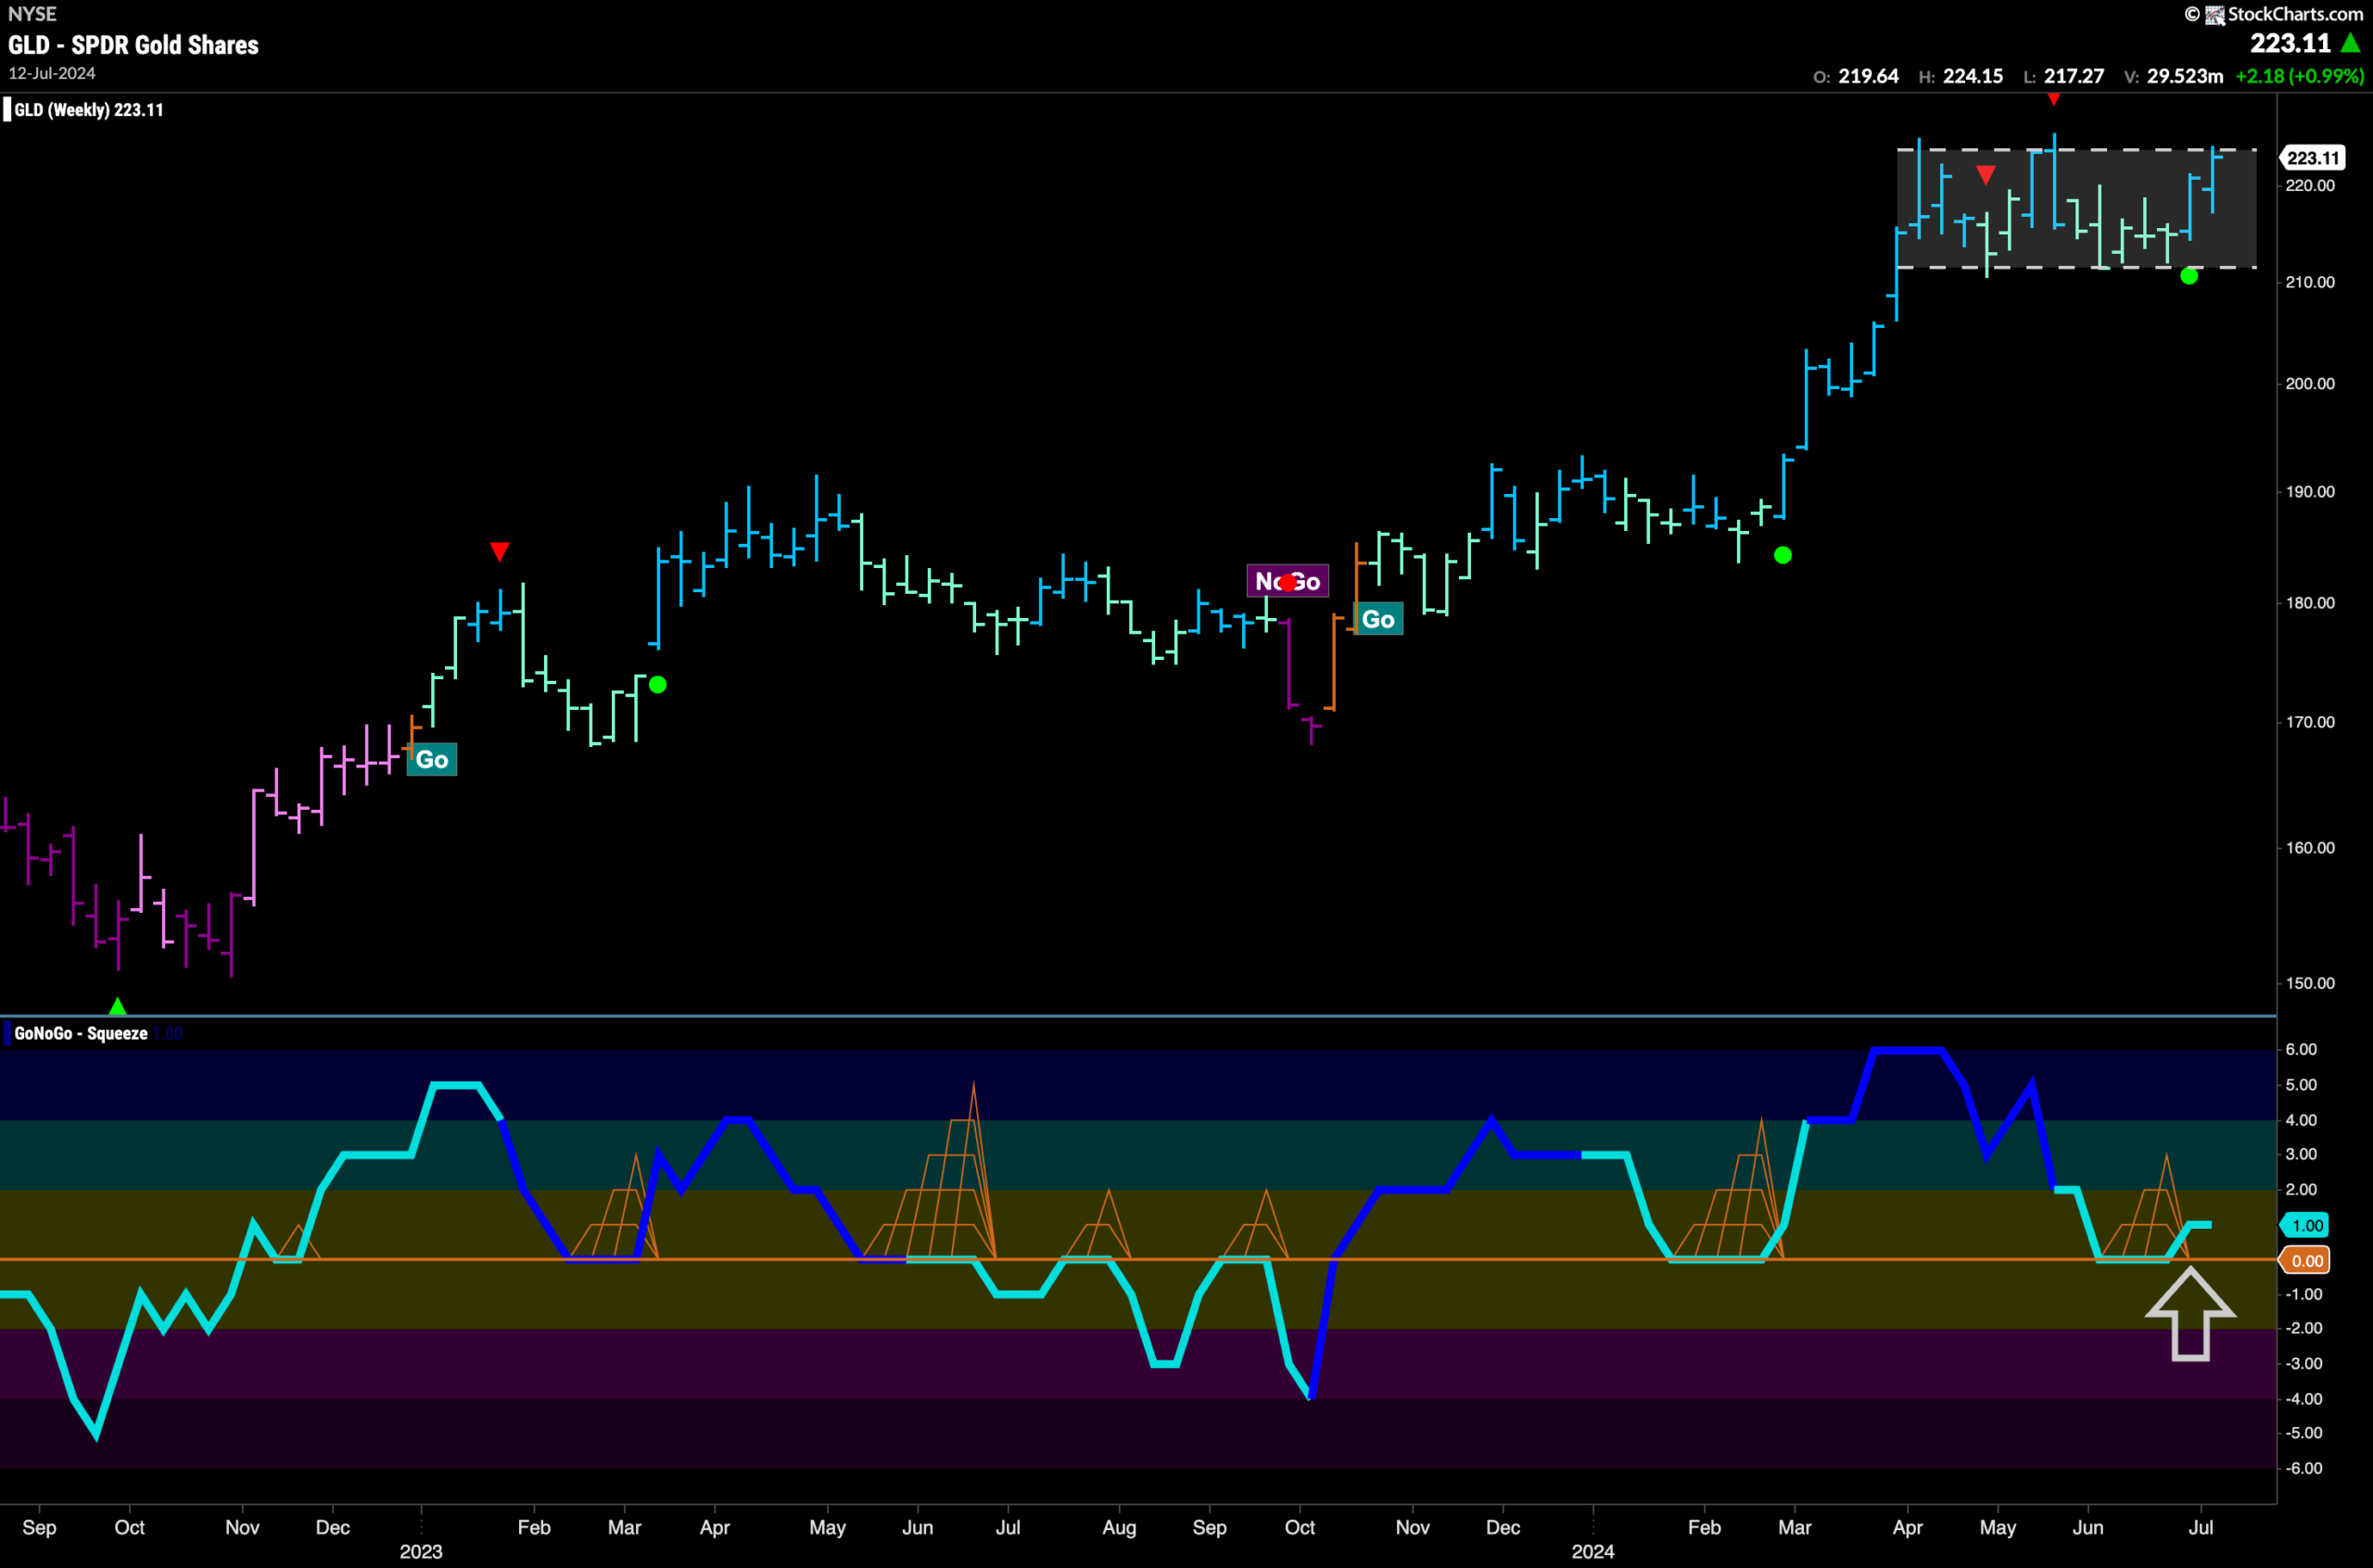Click the teal Go label from December 2022
The image size is (2373, 1568).
(x=432, y=760)
